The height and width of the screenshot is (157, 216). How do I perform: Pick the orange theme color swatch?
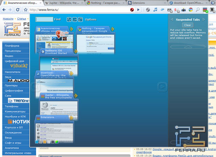pos(45,142)
